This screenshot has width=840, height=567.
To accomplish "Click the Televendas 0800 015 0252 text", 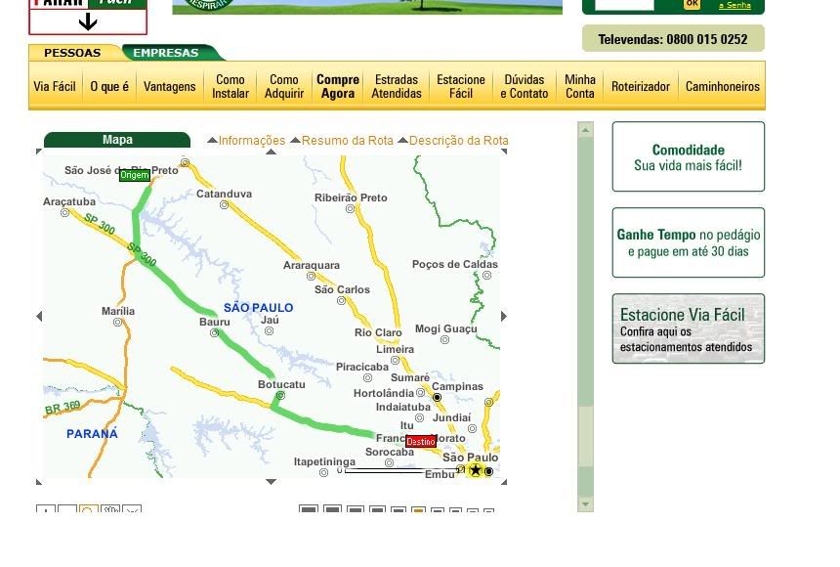I will point(673,39).
